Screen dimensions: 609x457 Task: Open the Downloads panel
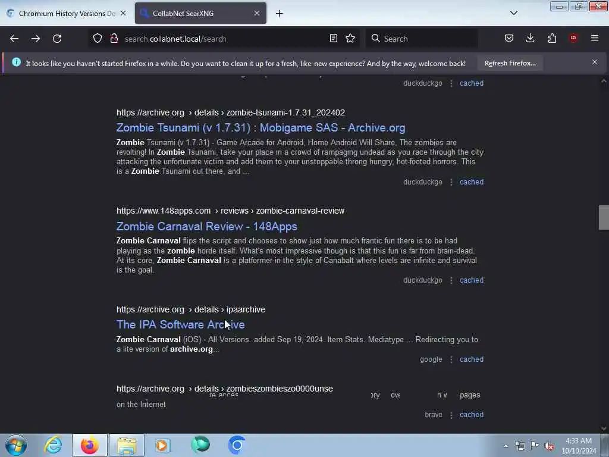(x=530, y=39)
